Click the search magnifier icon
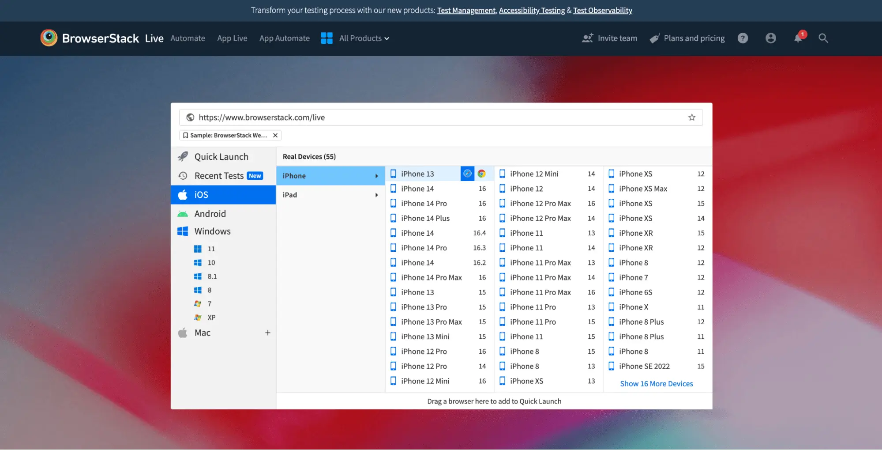The width and height of the screenshot is (882, 450). click(x=823, y=38)
